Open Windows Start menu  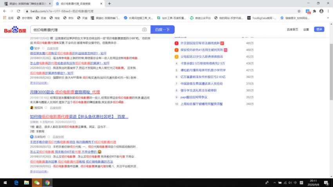5,183
